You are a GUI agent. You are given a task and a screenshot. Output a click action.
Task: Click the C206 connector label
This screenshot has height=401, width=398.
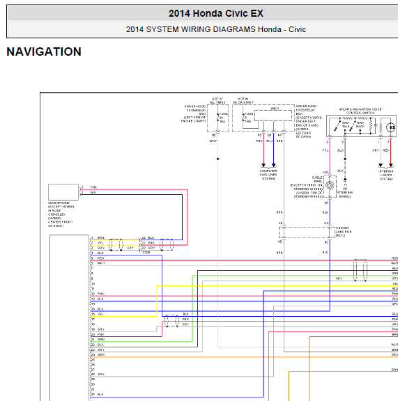pos(146,253)
